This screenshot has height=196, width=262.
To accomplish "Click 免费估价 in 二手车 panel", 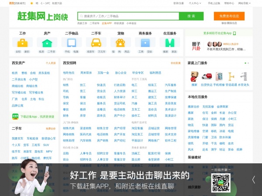I will tap(51, 128).
